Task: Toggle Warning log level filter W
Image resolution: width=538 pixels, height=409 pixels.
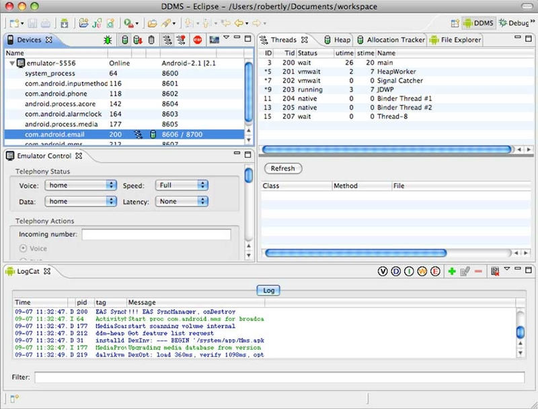Action: click(422, 271)
